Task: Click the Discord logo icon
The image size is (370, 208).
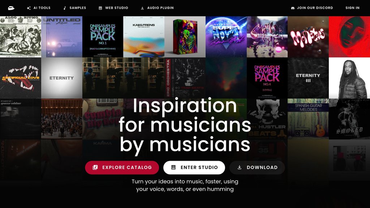Action: point(293,8)
